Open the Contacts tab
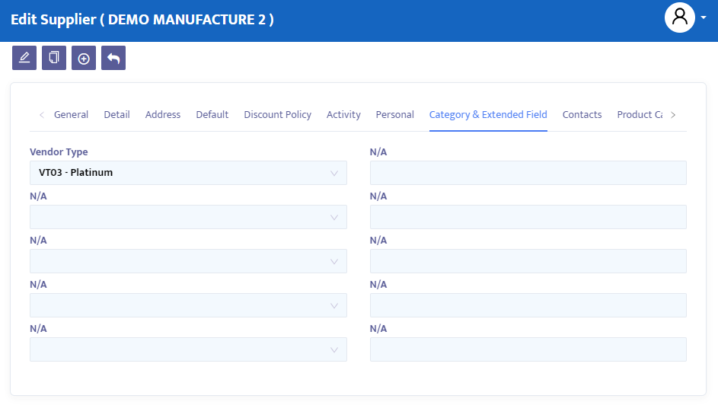This screenshot has height=405, width=718. tap(582, 115)
